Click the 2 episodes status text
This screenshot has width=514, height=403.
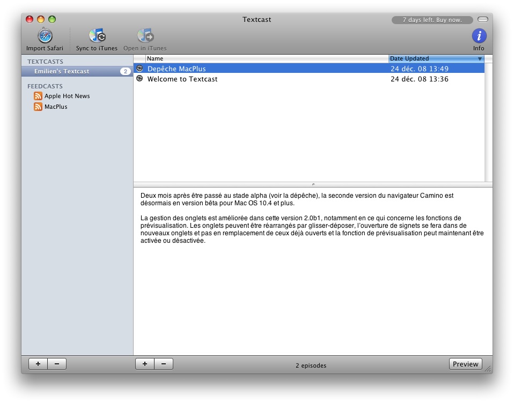[311, 365]
